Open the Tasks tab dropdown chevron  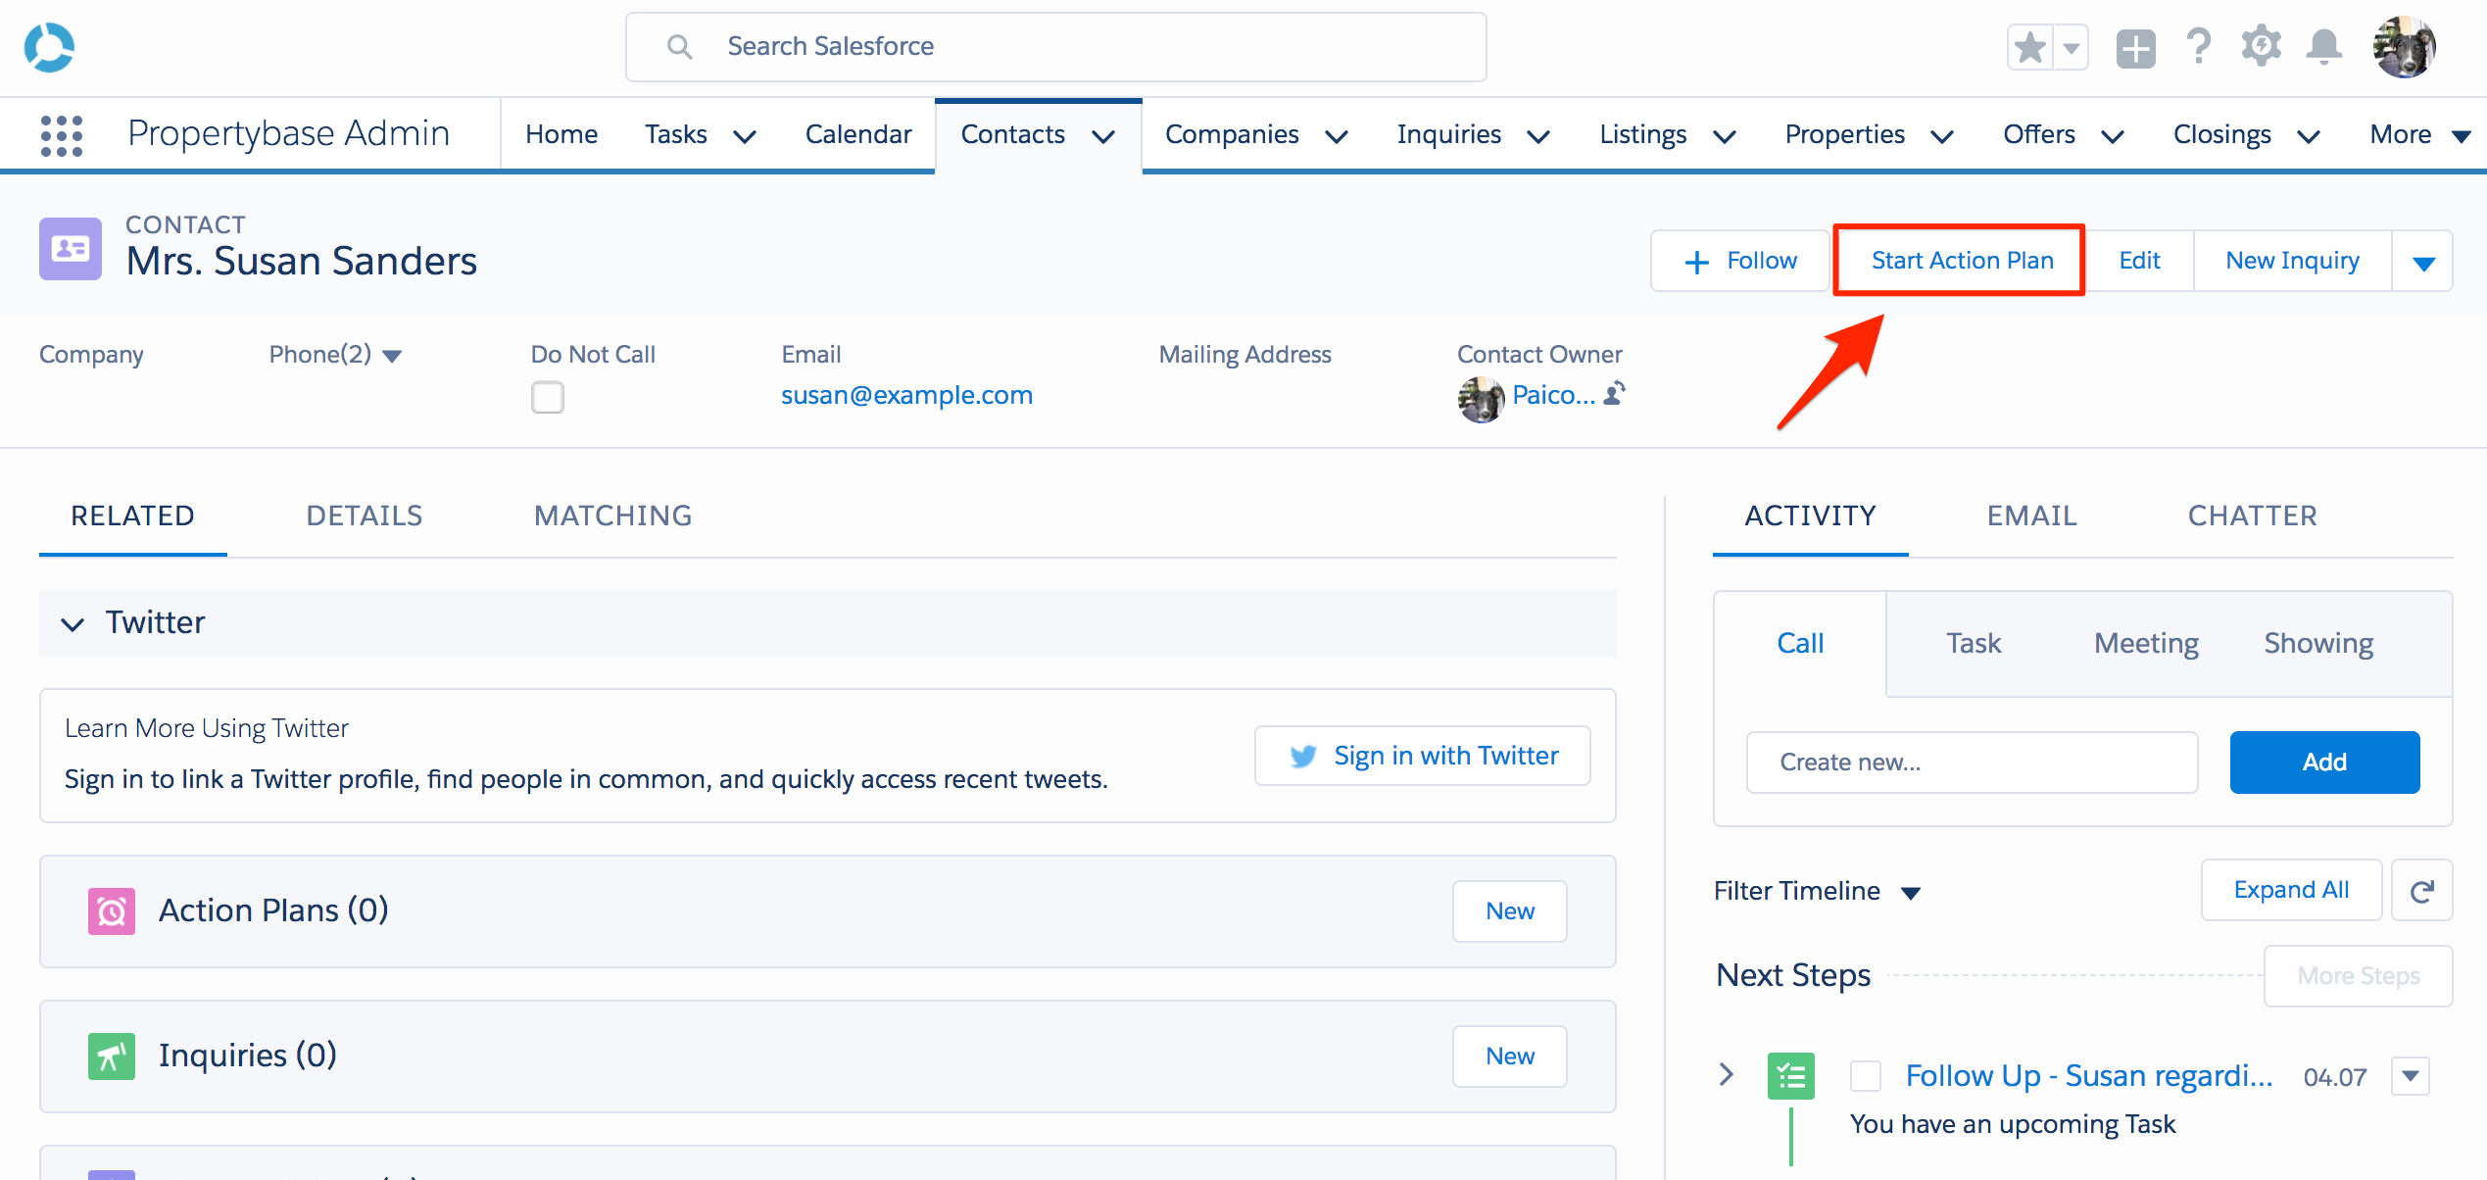pos(745,136)
